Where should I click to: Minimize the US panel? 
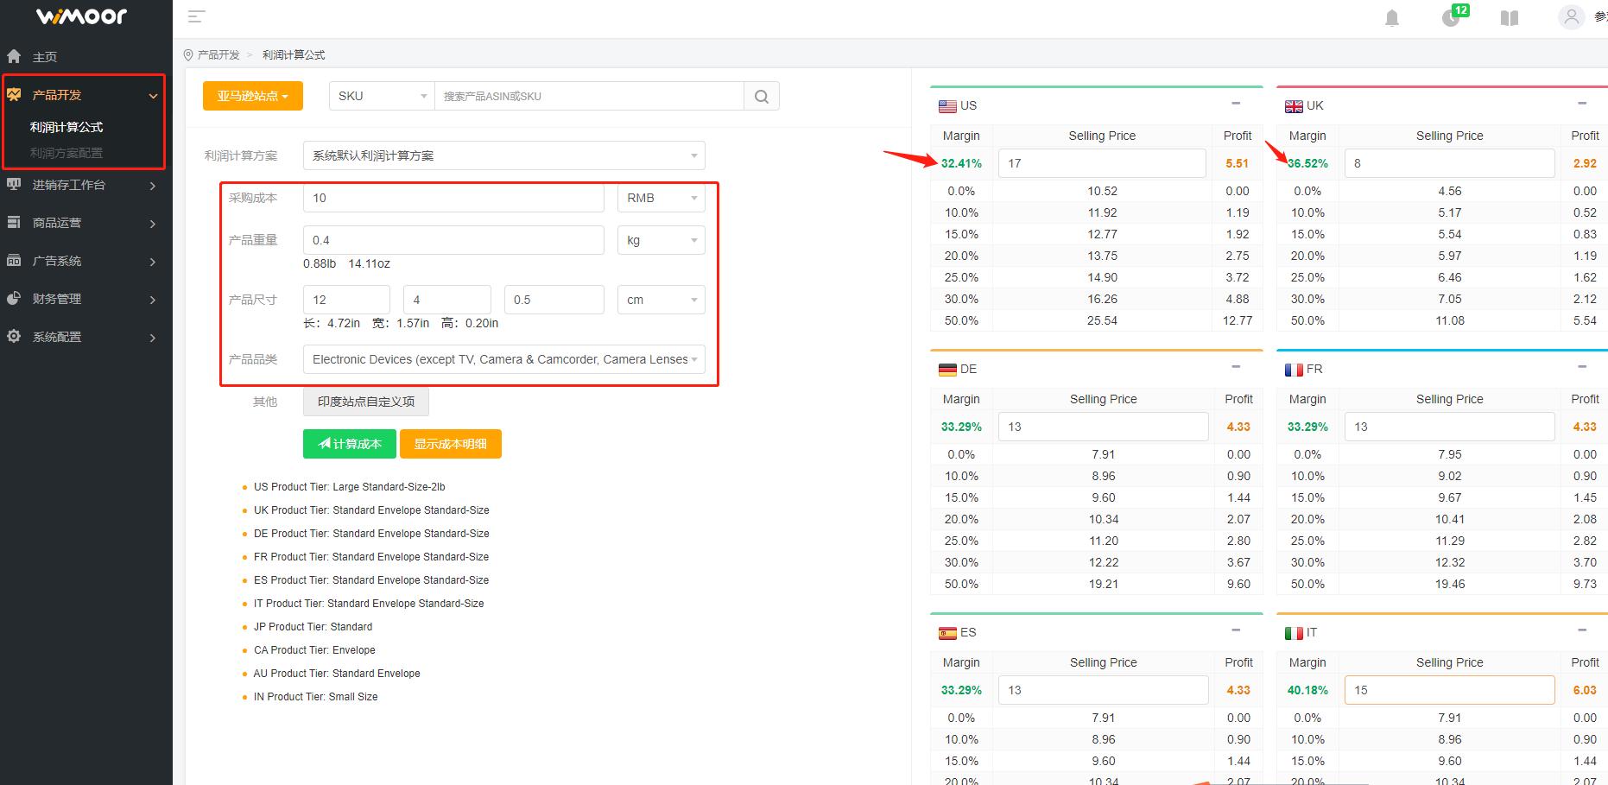click(x=1236, y=104)
